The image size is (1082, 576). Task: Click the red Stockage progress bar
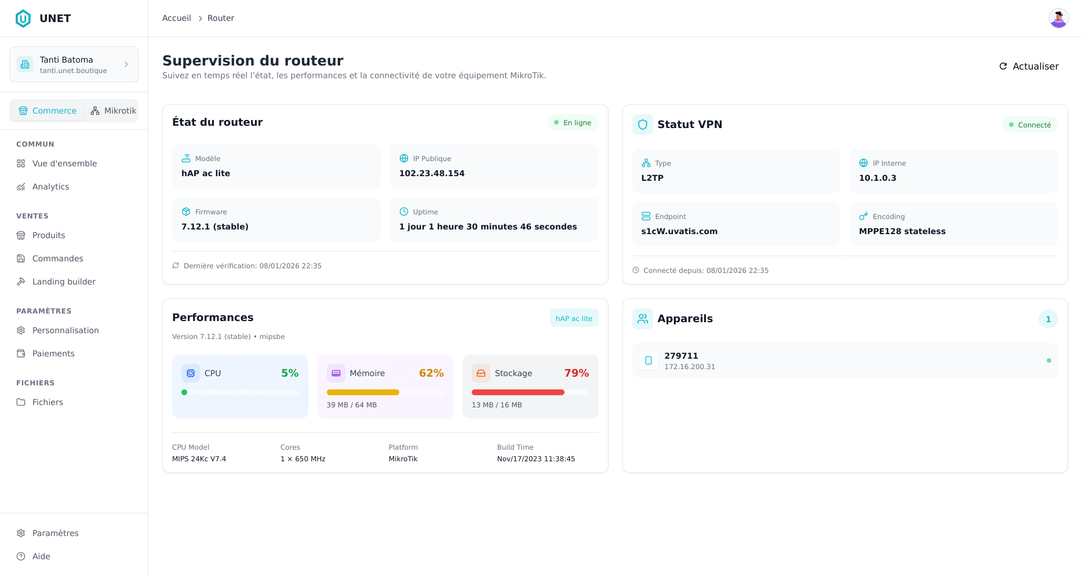(518, 392)
